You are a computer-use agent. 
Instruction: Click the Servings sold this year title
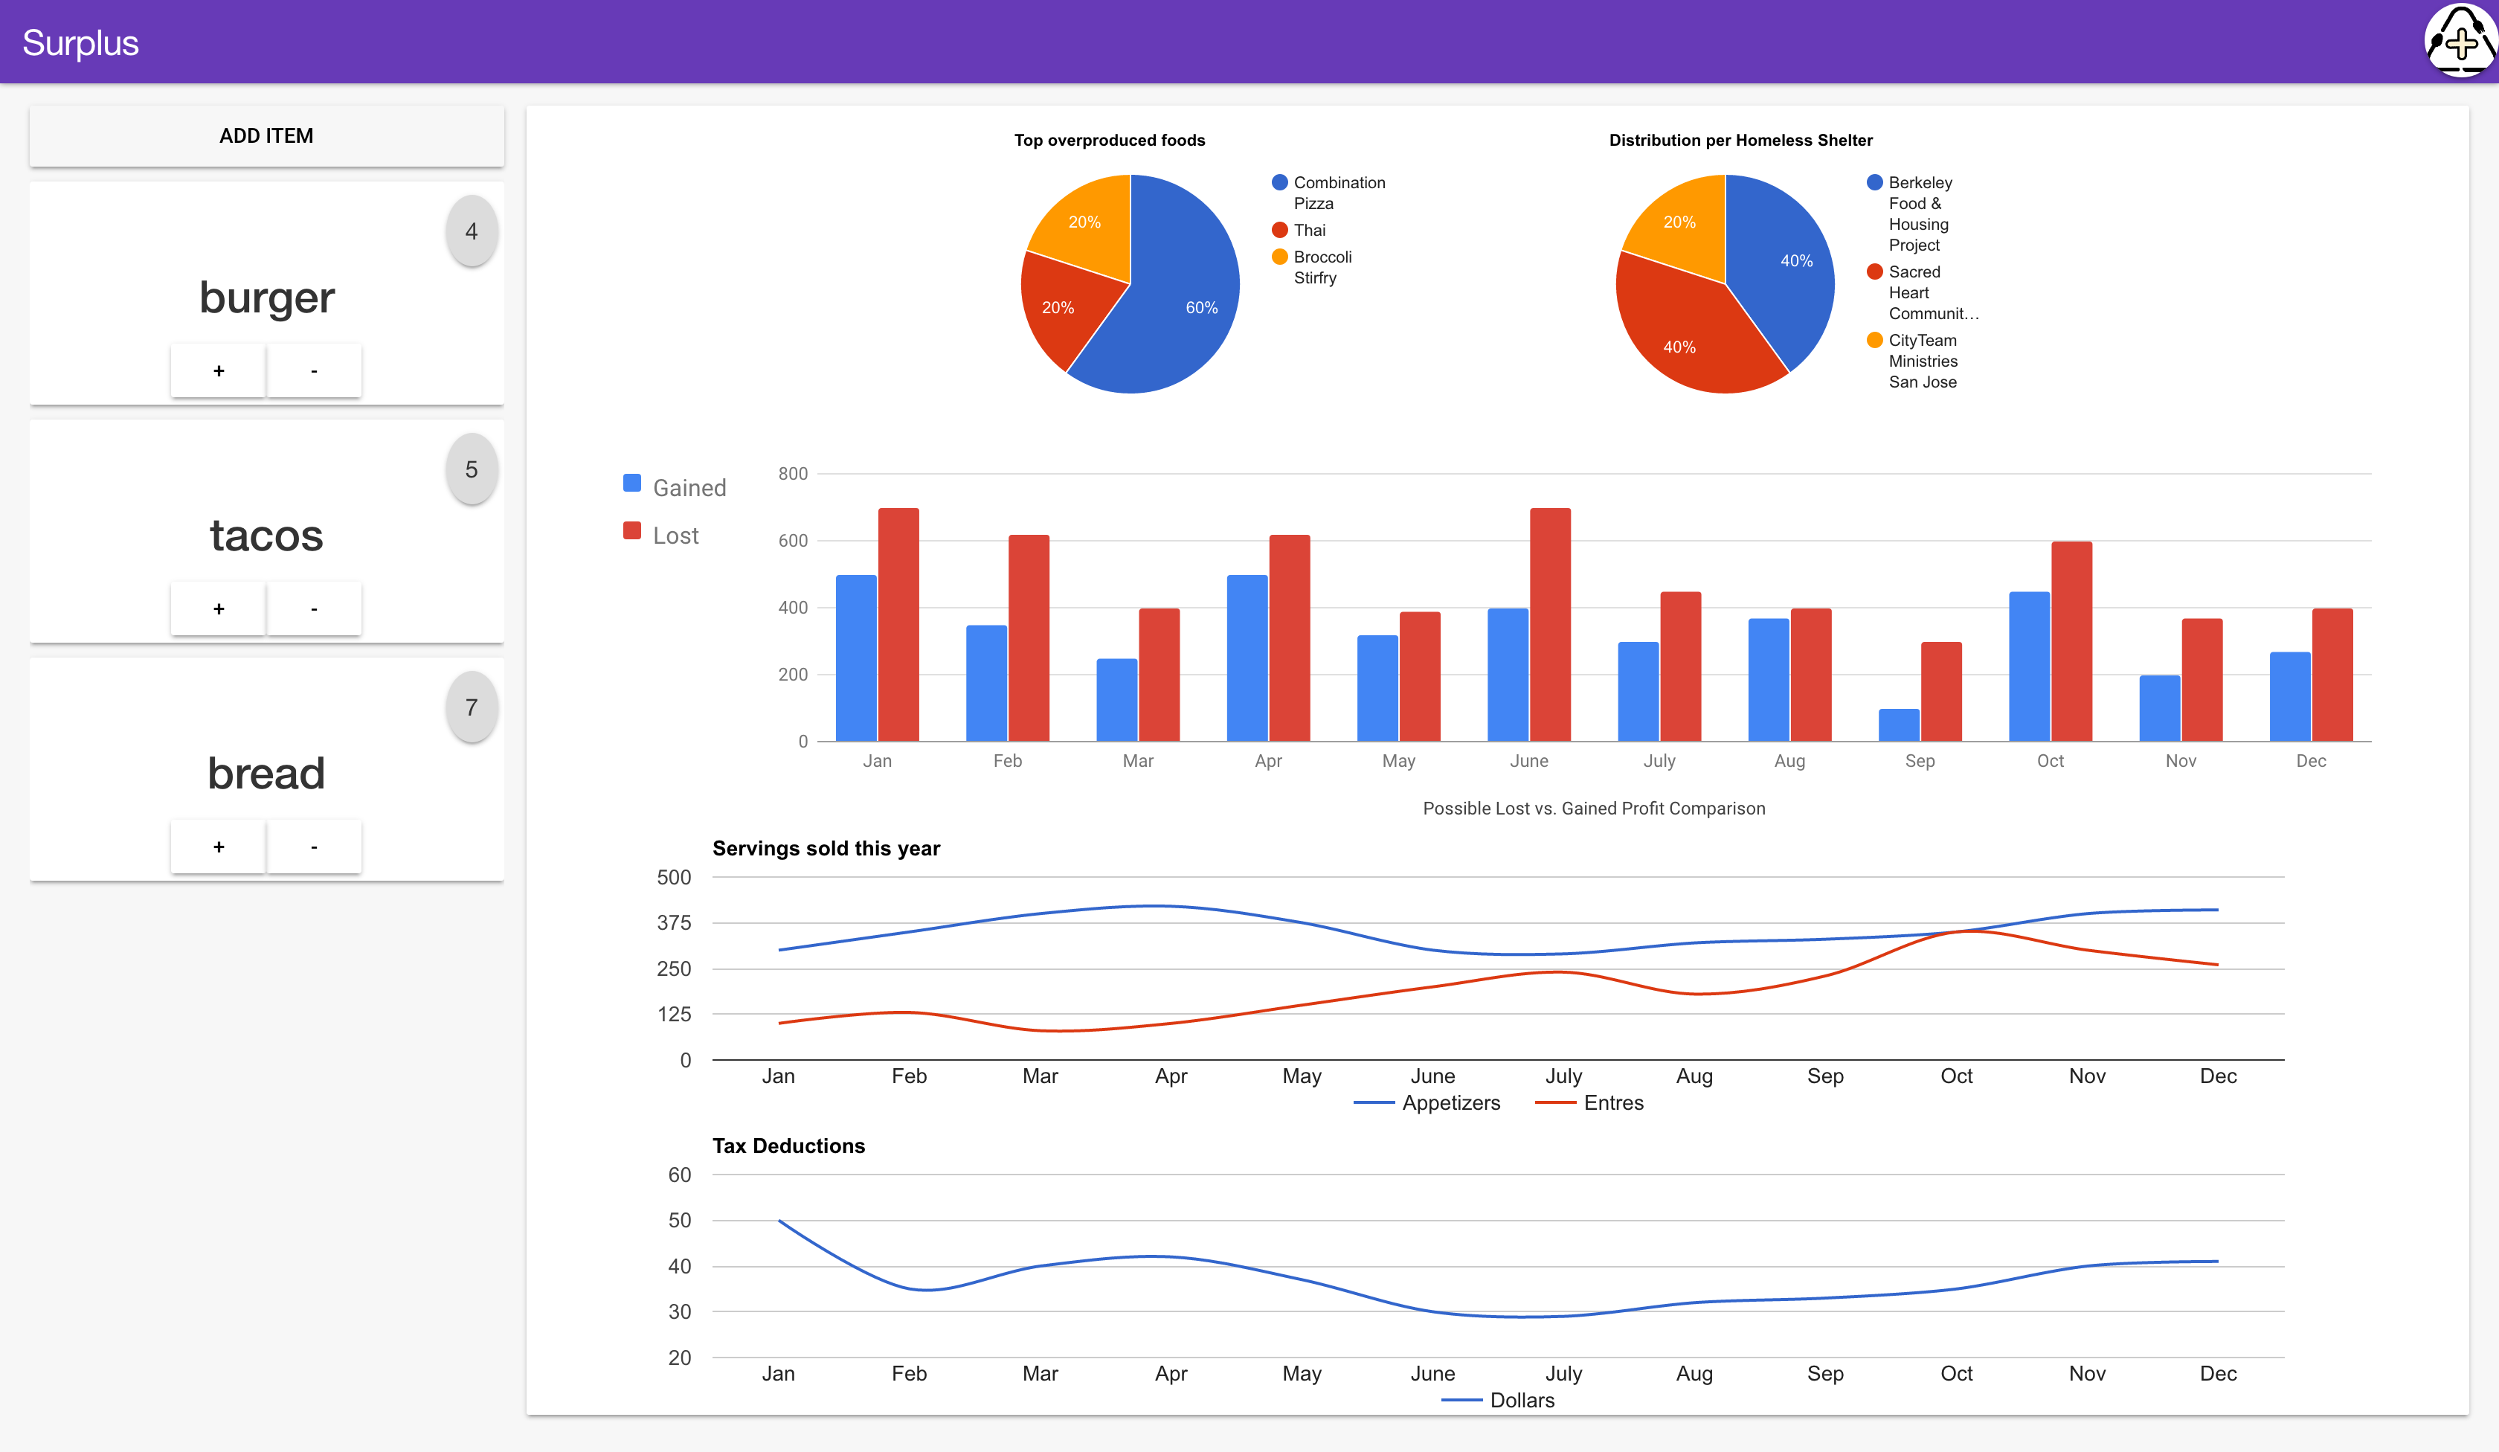pos(826,848)
